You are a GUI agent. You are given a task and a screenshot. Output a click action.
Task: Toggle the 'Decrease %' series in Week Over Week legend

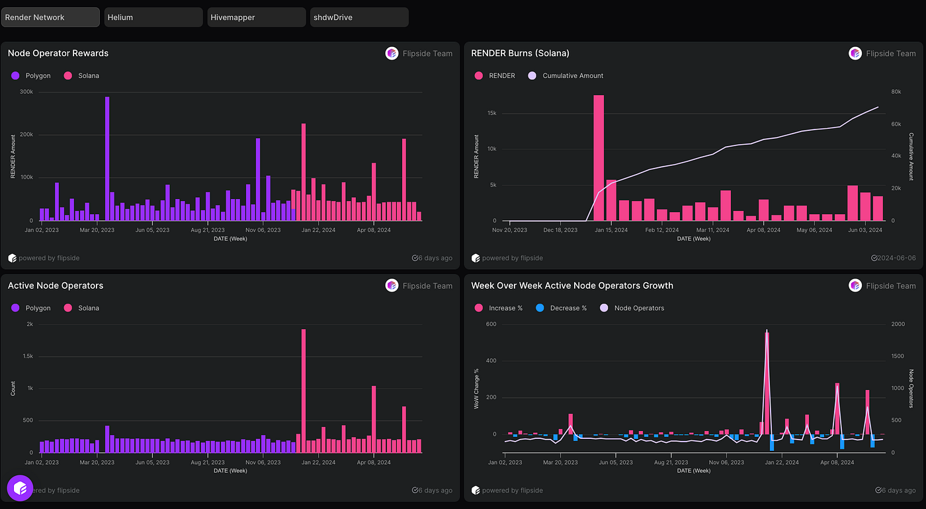562,307
